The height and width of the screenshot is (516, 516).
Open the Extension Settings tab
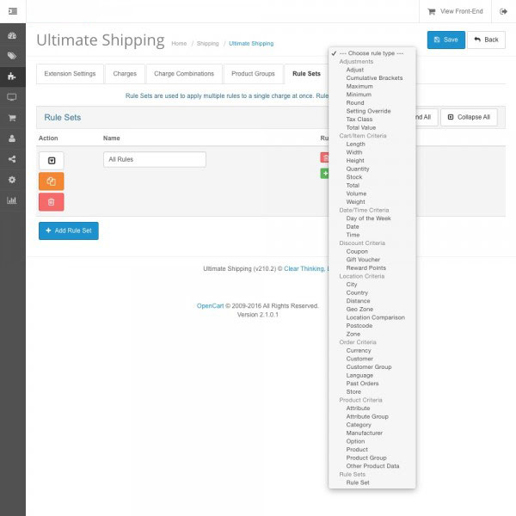tap(71, 74)
